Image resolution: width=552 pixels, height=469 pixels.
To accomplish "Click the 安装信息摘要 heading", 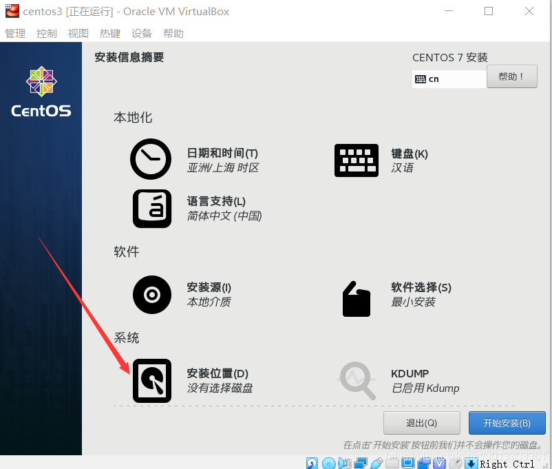I will 129,57.
